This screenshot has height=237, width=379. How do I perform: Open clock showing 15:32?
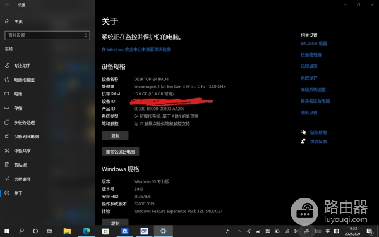point(352,231)
